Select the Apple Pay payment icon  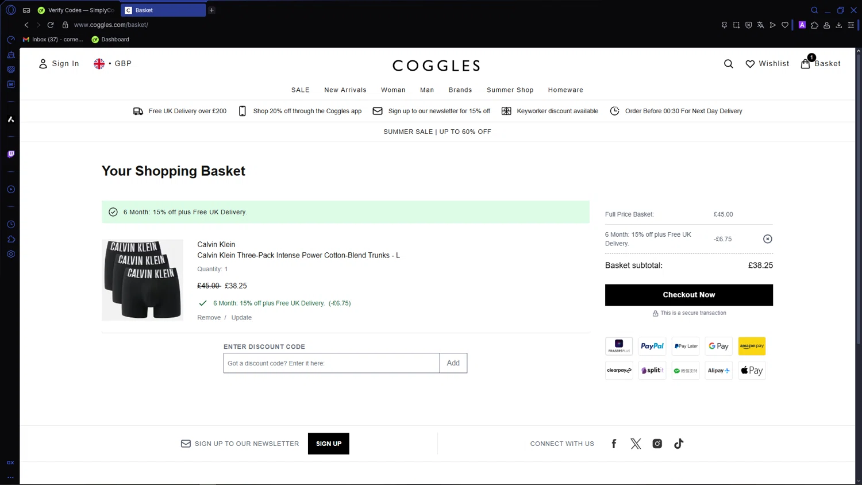coord(752,371)
